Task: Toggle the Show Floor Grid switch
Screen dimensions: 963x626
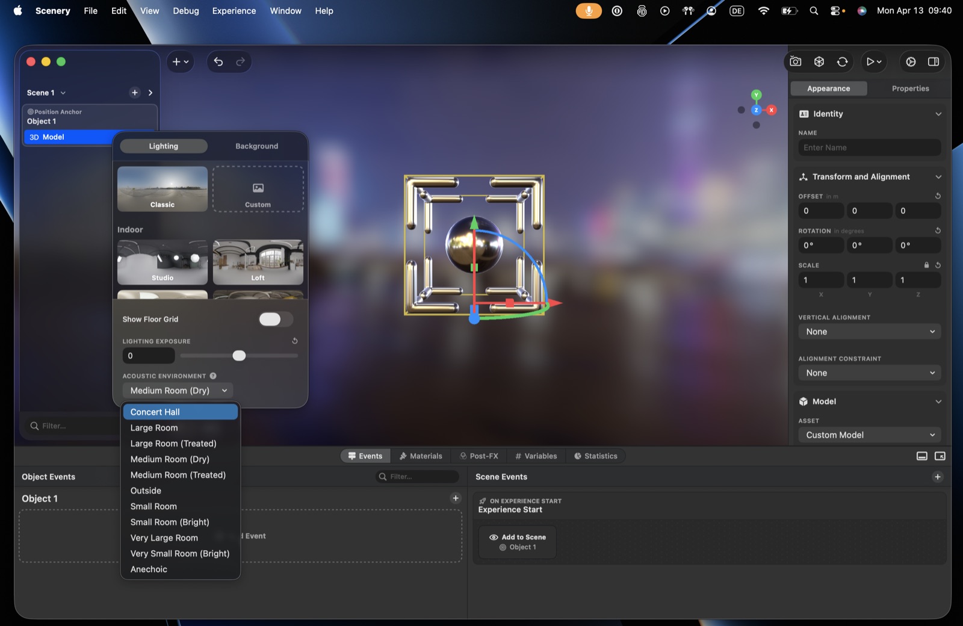Action: tap(276, 319)
